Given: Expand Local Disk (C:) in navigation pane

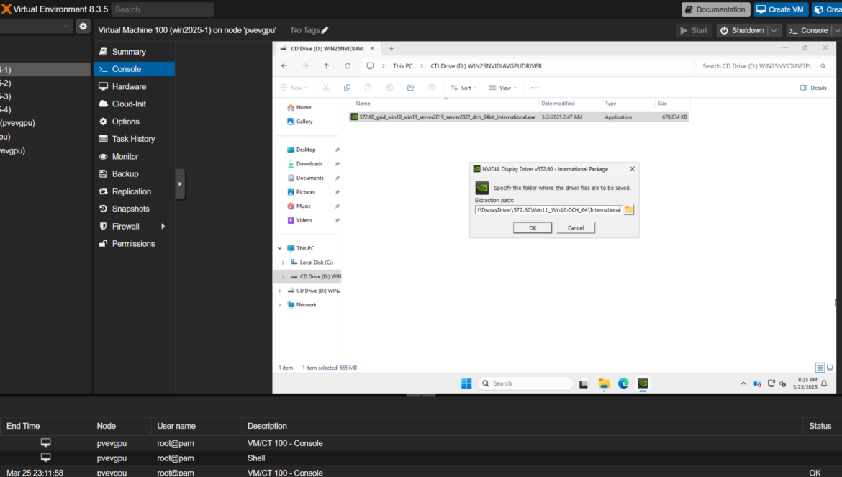Looking at the screenshot, I should (283, 263).
